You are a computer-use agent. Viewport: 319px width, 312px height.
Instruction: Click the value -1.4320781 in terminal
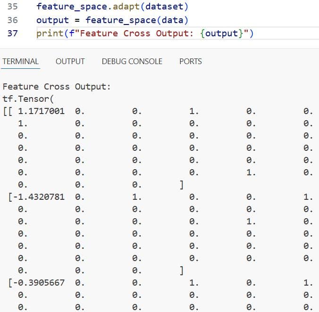pyautogui.click(x=39, y=197)
